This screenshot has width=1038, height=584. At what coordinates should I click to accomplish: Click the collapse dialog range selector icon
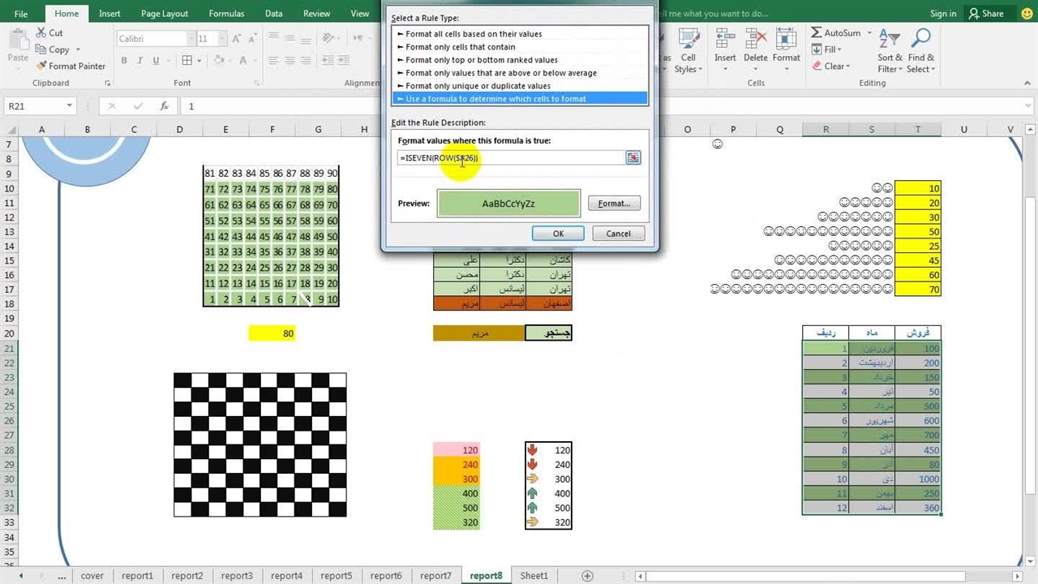pos(633,158)
